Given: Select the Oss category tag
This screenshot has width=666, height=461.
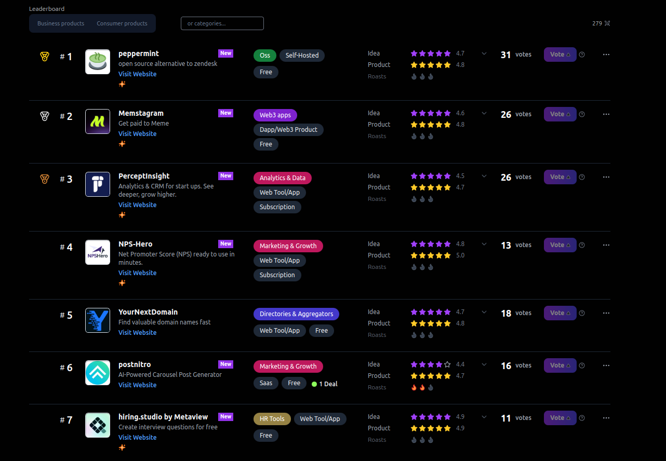Looking at the screenshot, I should tap(265, 56).
